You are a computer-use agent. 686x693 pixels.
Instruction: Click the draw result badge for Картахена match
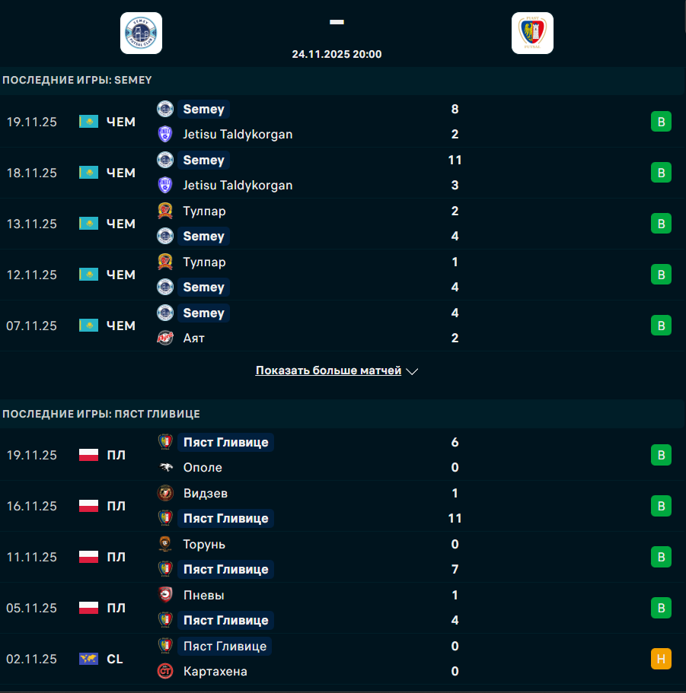[x=661, y=659]
